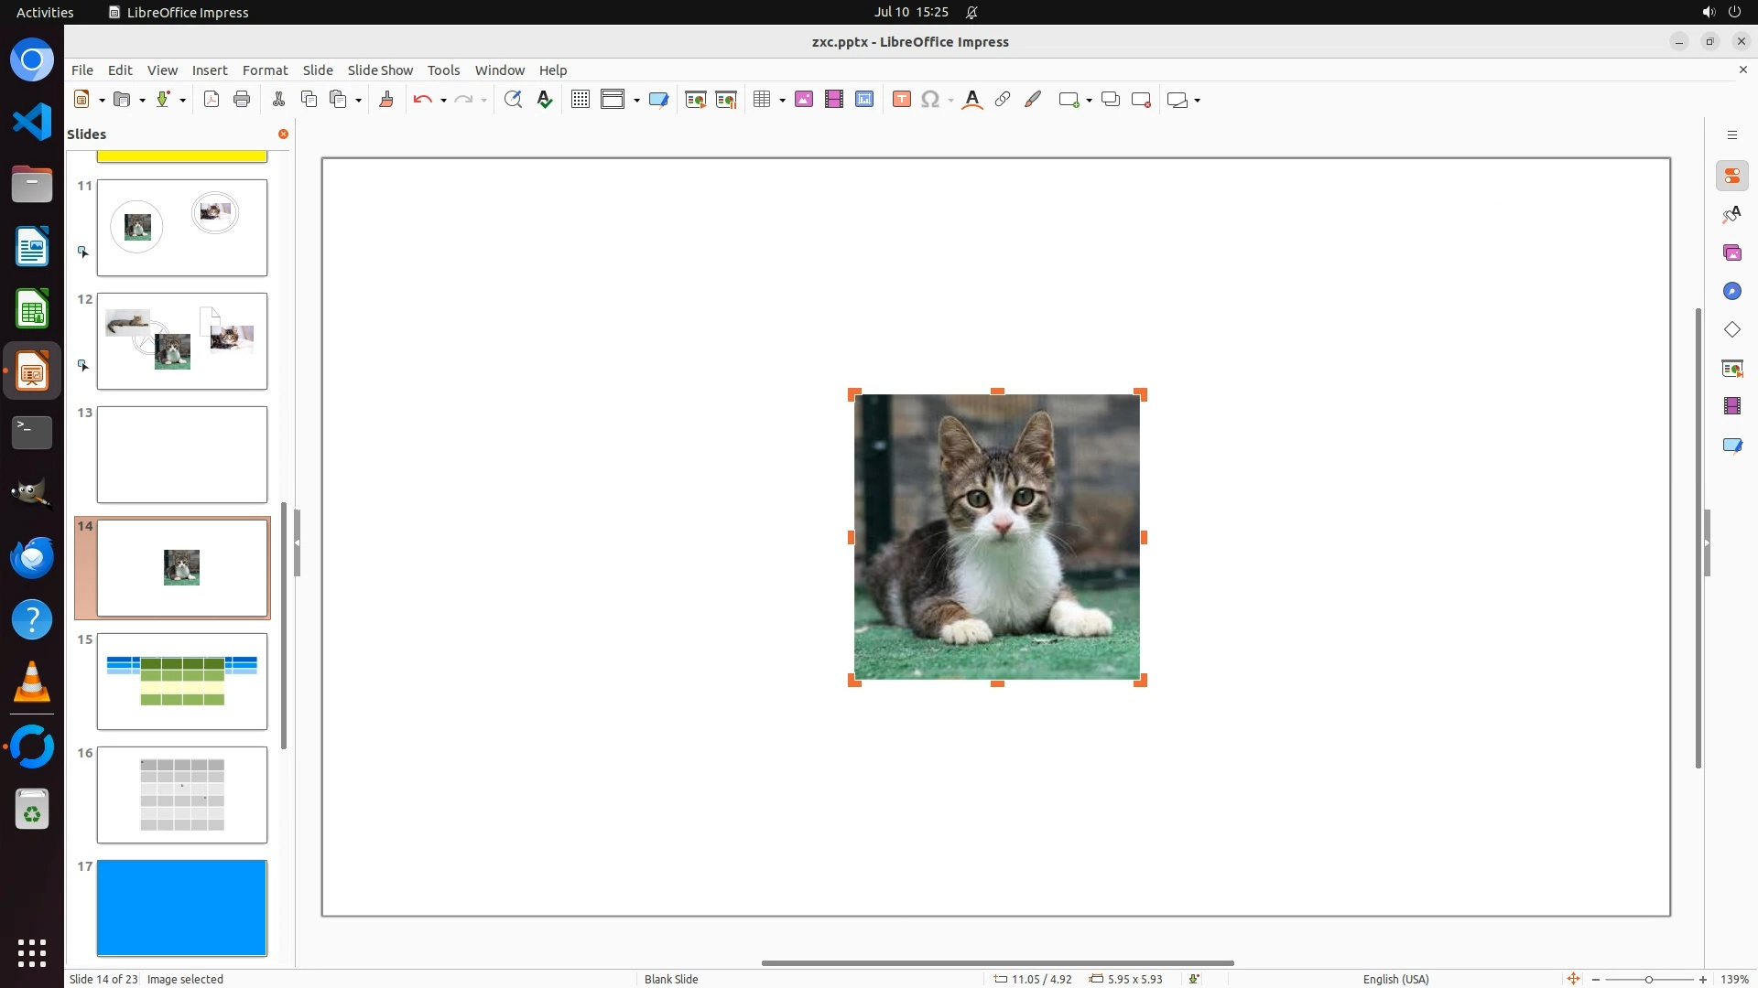The width and height of the screenshot is (1758, 988).
Task: Expand the Undo history dropdown arrow
Action: (x=443, y=101)
